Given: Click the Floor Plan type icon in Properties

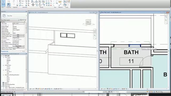Looking at the screenshot, I should click(4, 16).
